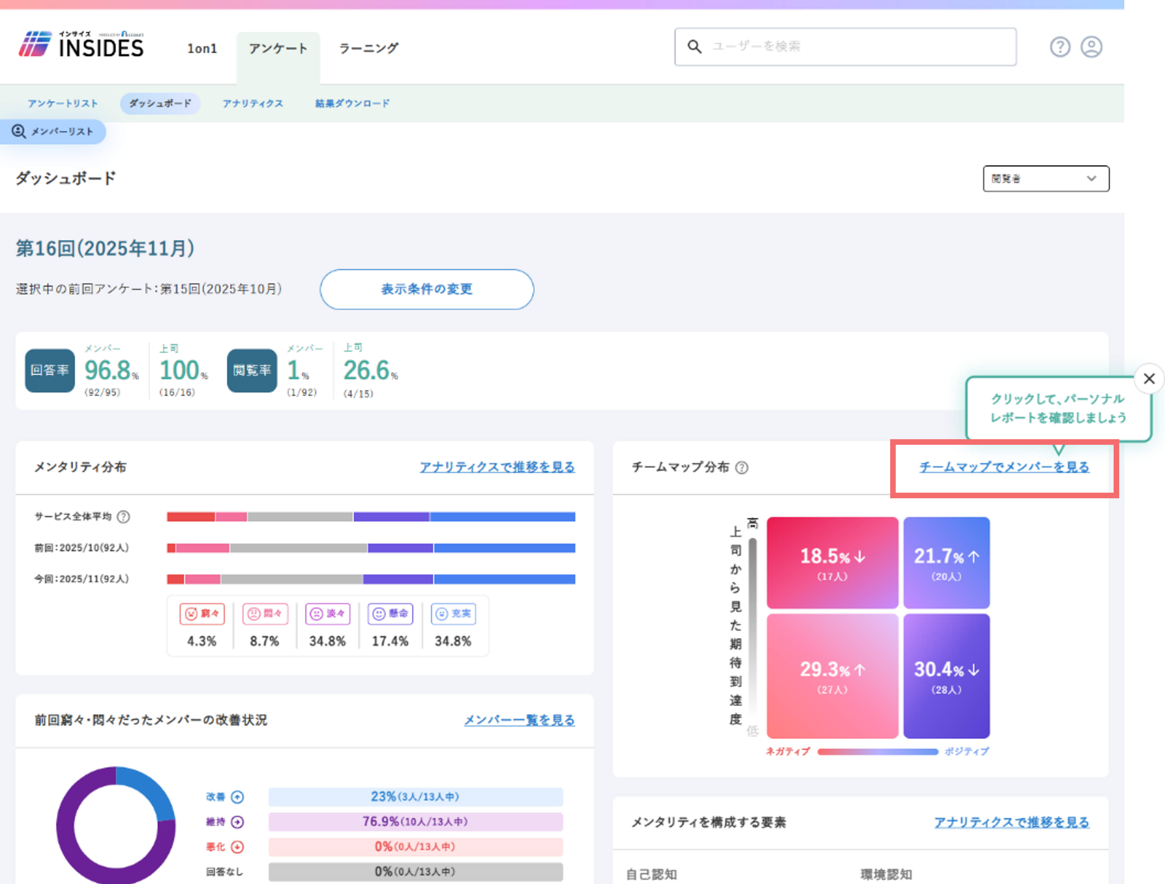Click the 0%(0人/13人中) 回答なし bar
The width and height of the screenshot is (1165, 884).
pos(415,871)
